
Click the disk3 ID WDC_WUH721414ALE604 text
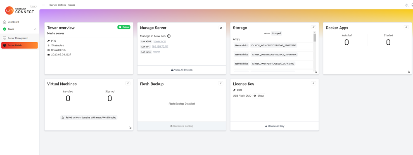tap(273, 64)
